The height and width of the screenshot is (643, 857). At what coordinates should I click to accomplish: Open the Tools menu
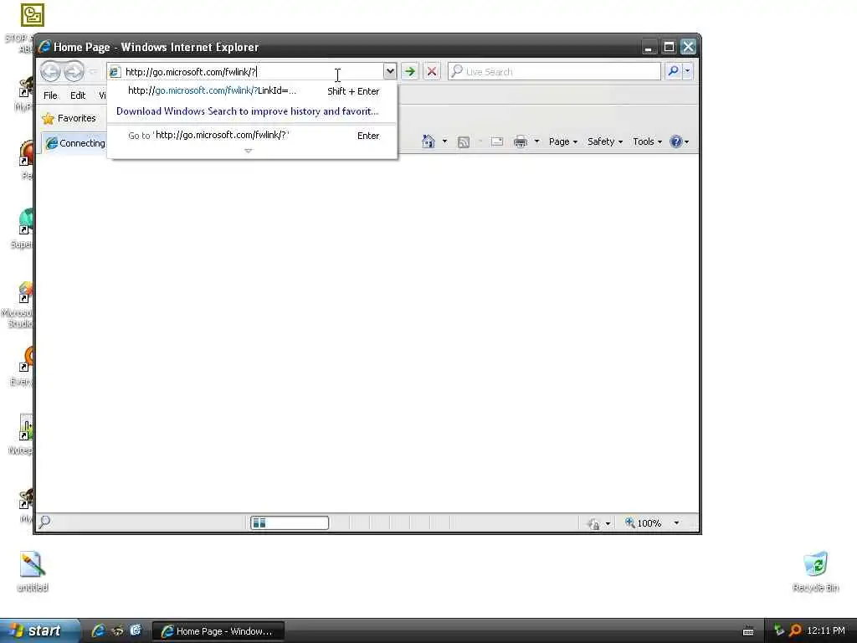coord(647,141)
